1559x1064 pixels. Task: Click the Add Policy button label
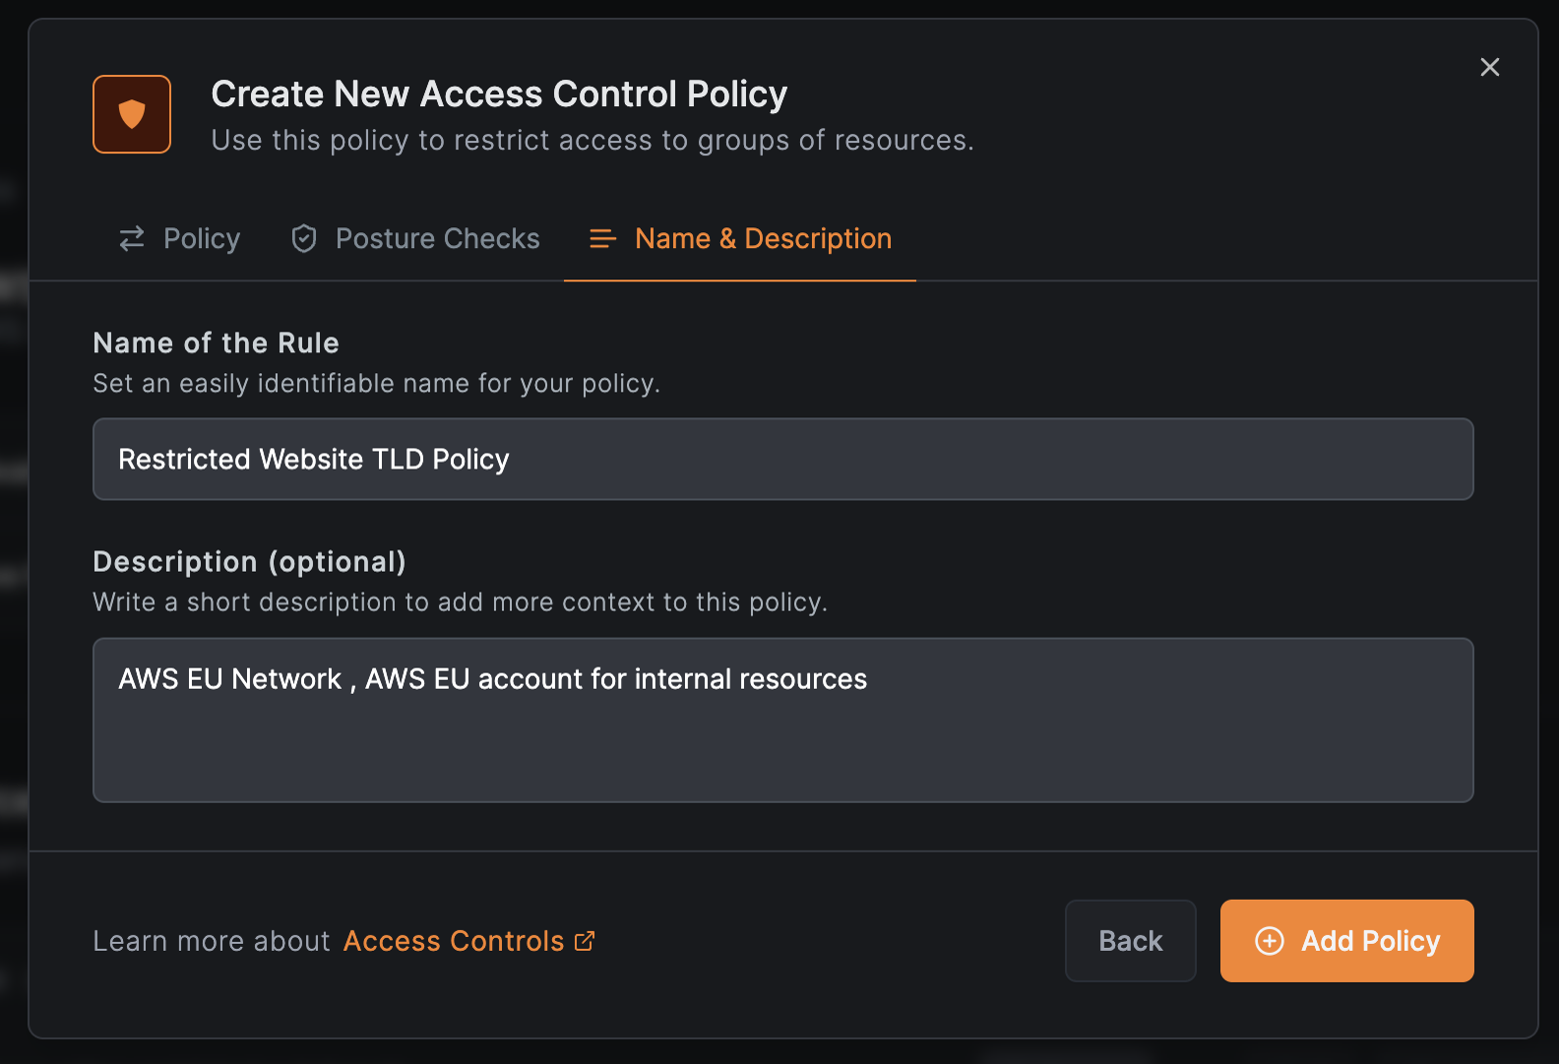(1370, 941)
